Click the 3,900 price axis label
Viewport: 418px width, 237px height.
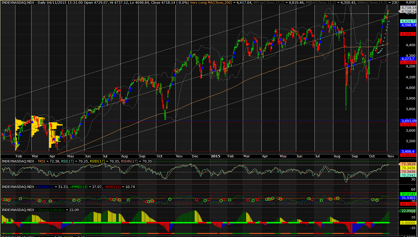click(x=411, y=98)
